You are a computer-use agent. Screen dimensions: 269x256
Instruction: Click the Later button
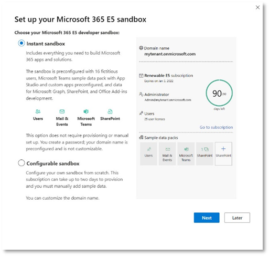pos(237,218)
